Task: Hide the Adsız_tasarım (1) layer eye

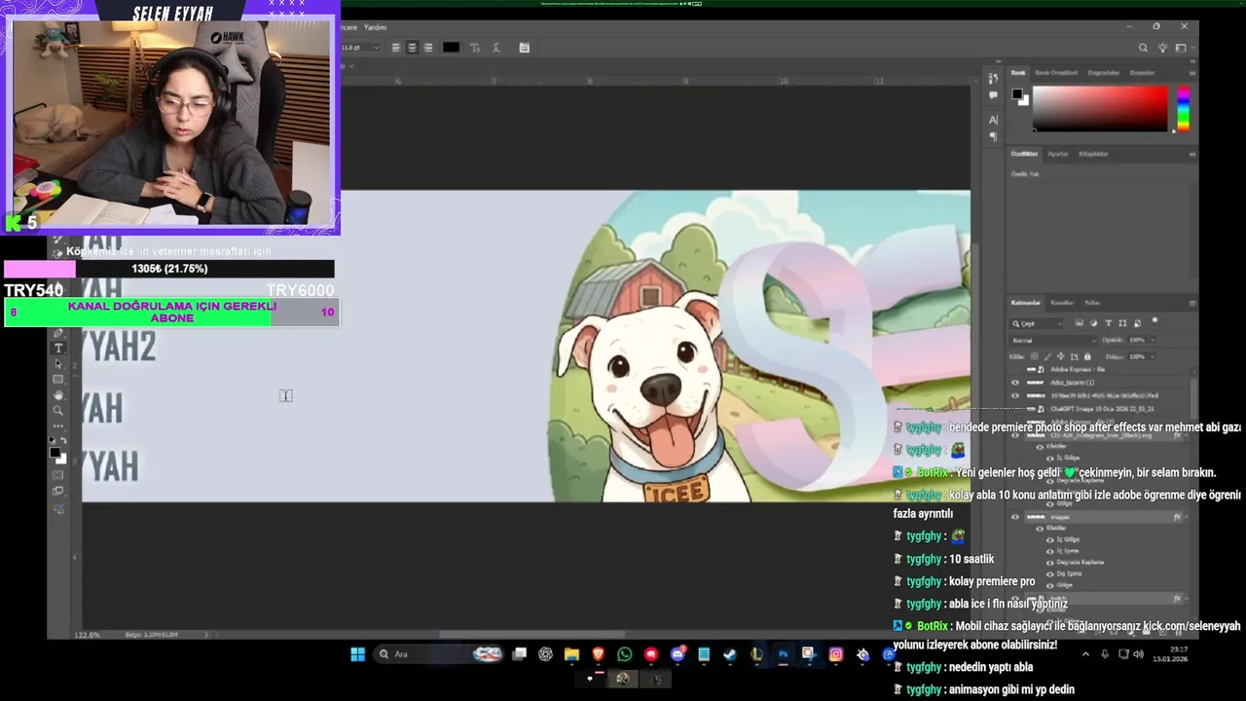Action: 1015,383
